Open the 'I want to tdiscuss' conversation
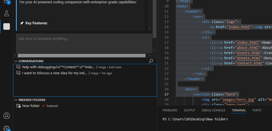Screen dimensions: 272x131 (54, 73)
